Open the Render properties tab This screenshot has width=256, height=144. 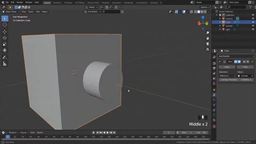tap(214, 63)
